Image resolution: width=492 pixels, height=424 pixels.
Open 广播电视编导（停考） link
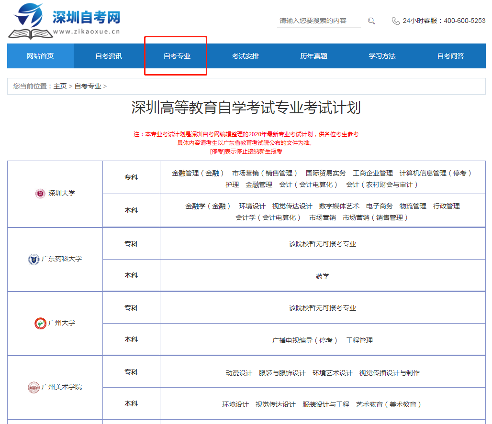[305, 341]
